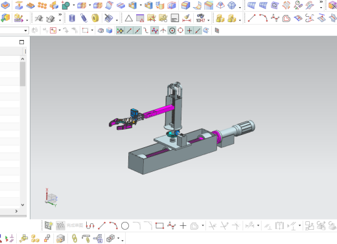Toggle the midpoint snap option

tap(137, 30)
